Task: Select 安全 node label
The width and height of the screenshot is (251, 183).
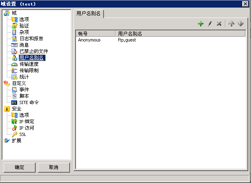Action: (16, 109)
